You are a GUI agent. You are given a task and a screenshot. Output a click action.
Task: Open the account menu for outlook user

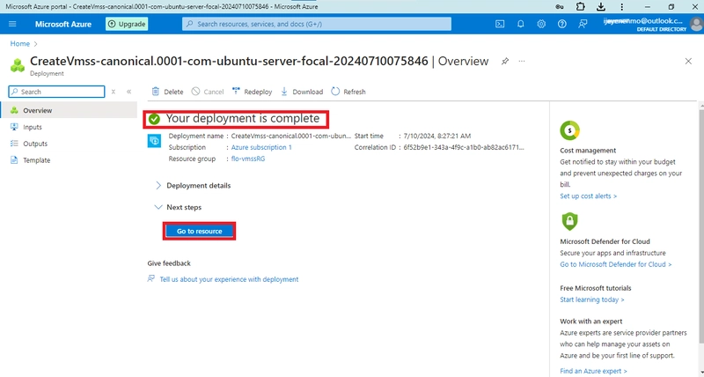click(651, 25)
